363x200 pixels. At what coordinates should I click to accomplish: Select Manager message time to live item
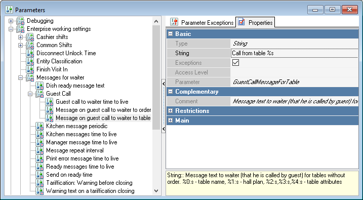pyautogui.click(x=82, y=142)
